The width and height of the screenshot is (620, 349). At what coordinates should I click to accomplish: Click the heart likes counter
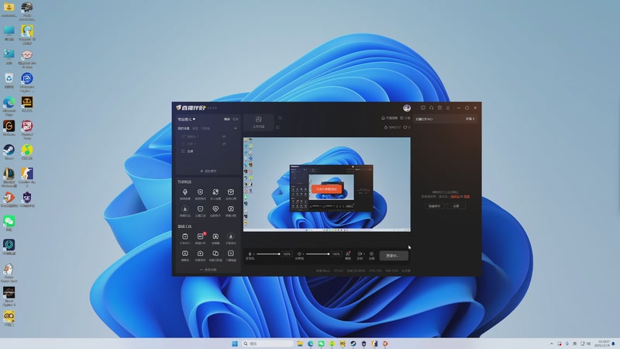406,127
